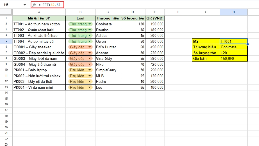Click the 'Thương hiệu' column header cell

coord(107,18)
